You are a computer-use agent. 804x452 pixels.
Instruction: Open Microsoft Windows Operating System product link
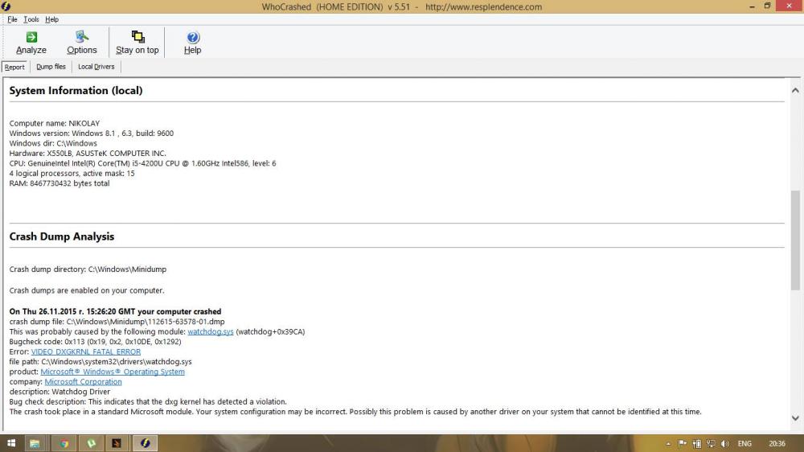113,372
